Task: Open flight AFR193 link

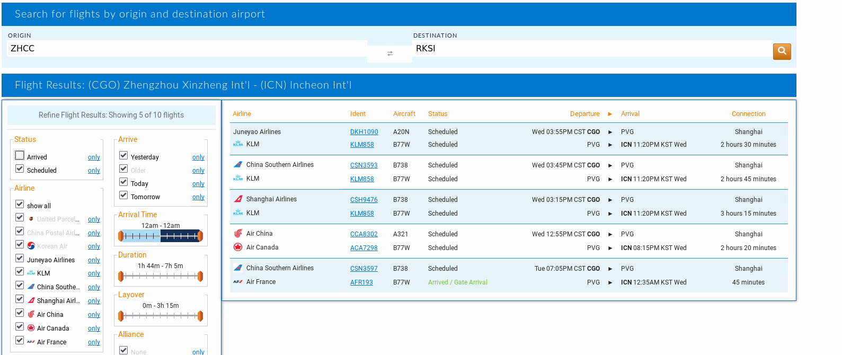Action: [x=361, y=282]
